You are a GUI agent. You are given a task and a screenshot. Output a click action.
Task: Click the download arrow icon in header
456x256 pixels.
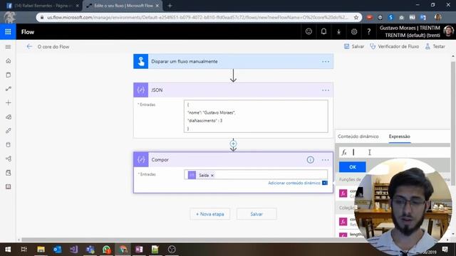[338, 31]
